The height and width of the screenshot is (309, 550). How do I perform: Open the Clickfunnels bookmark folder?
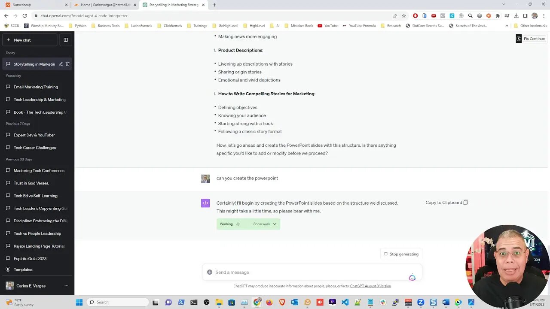point(169,26)
